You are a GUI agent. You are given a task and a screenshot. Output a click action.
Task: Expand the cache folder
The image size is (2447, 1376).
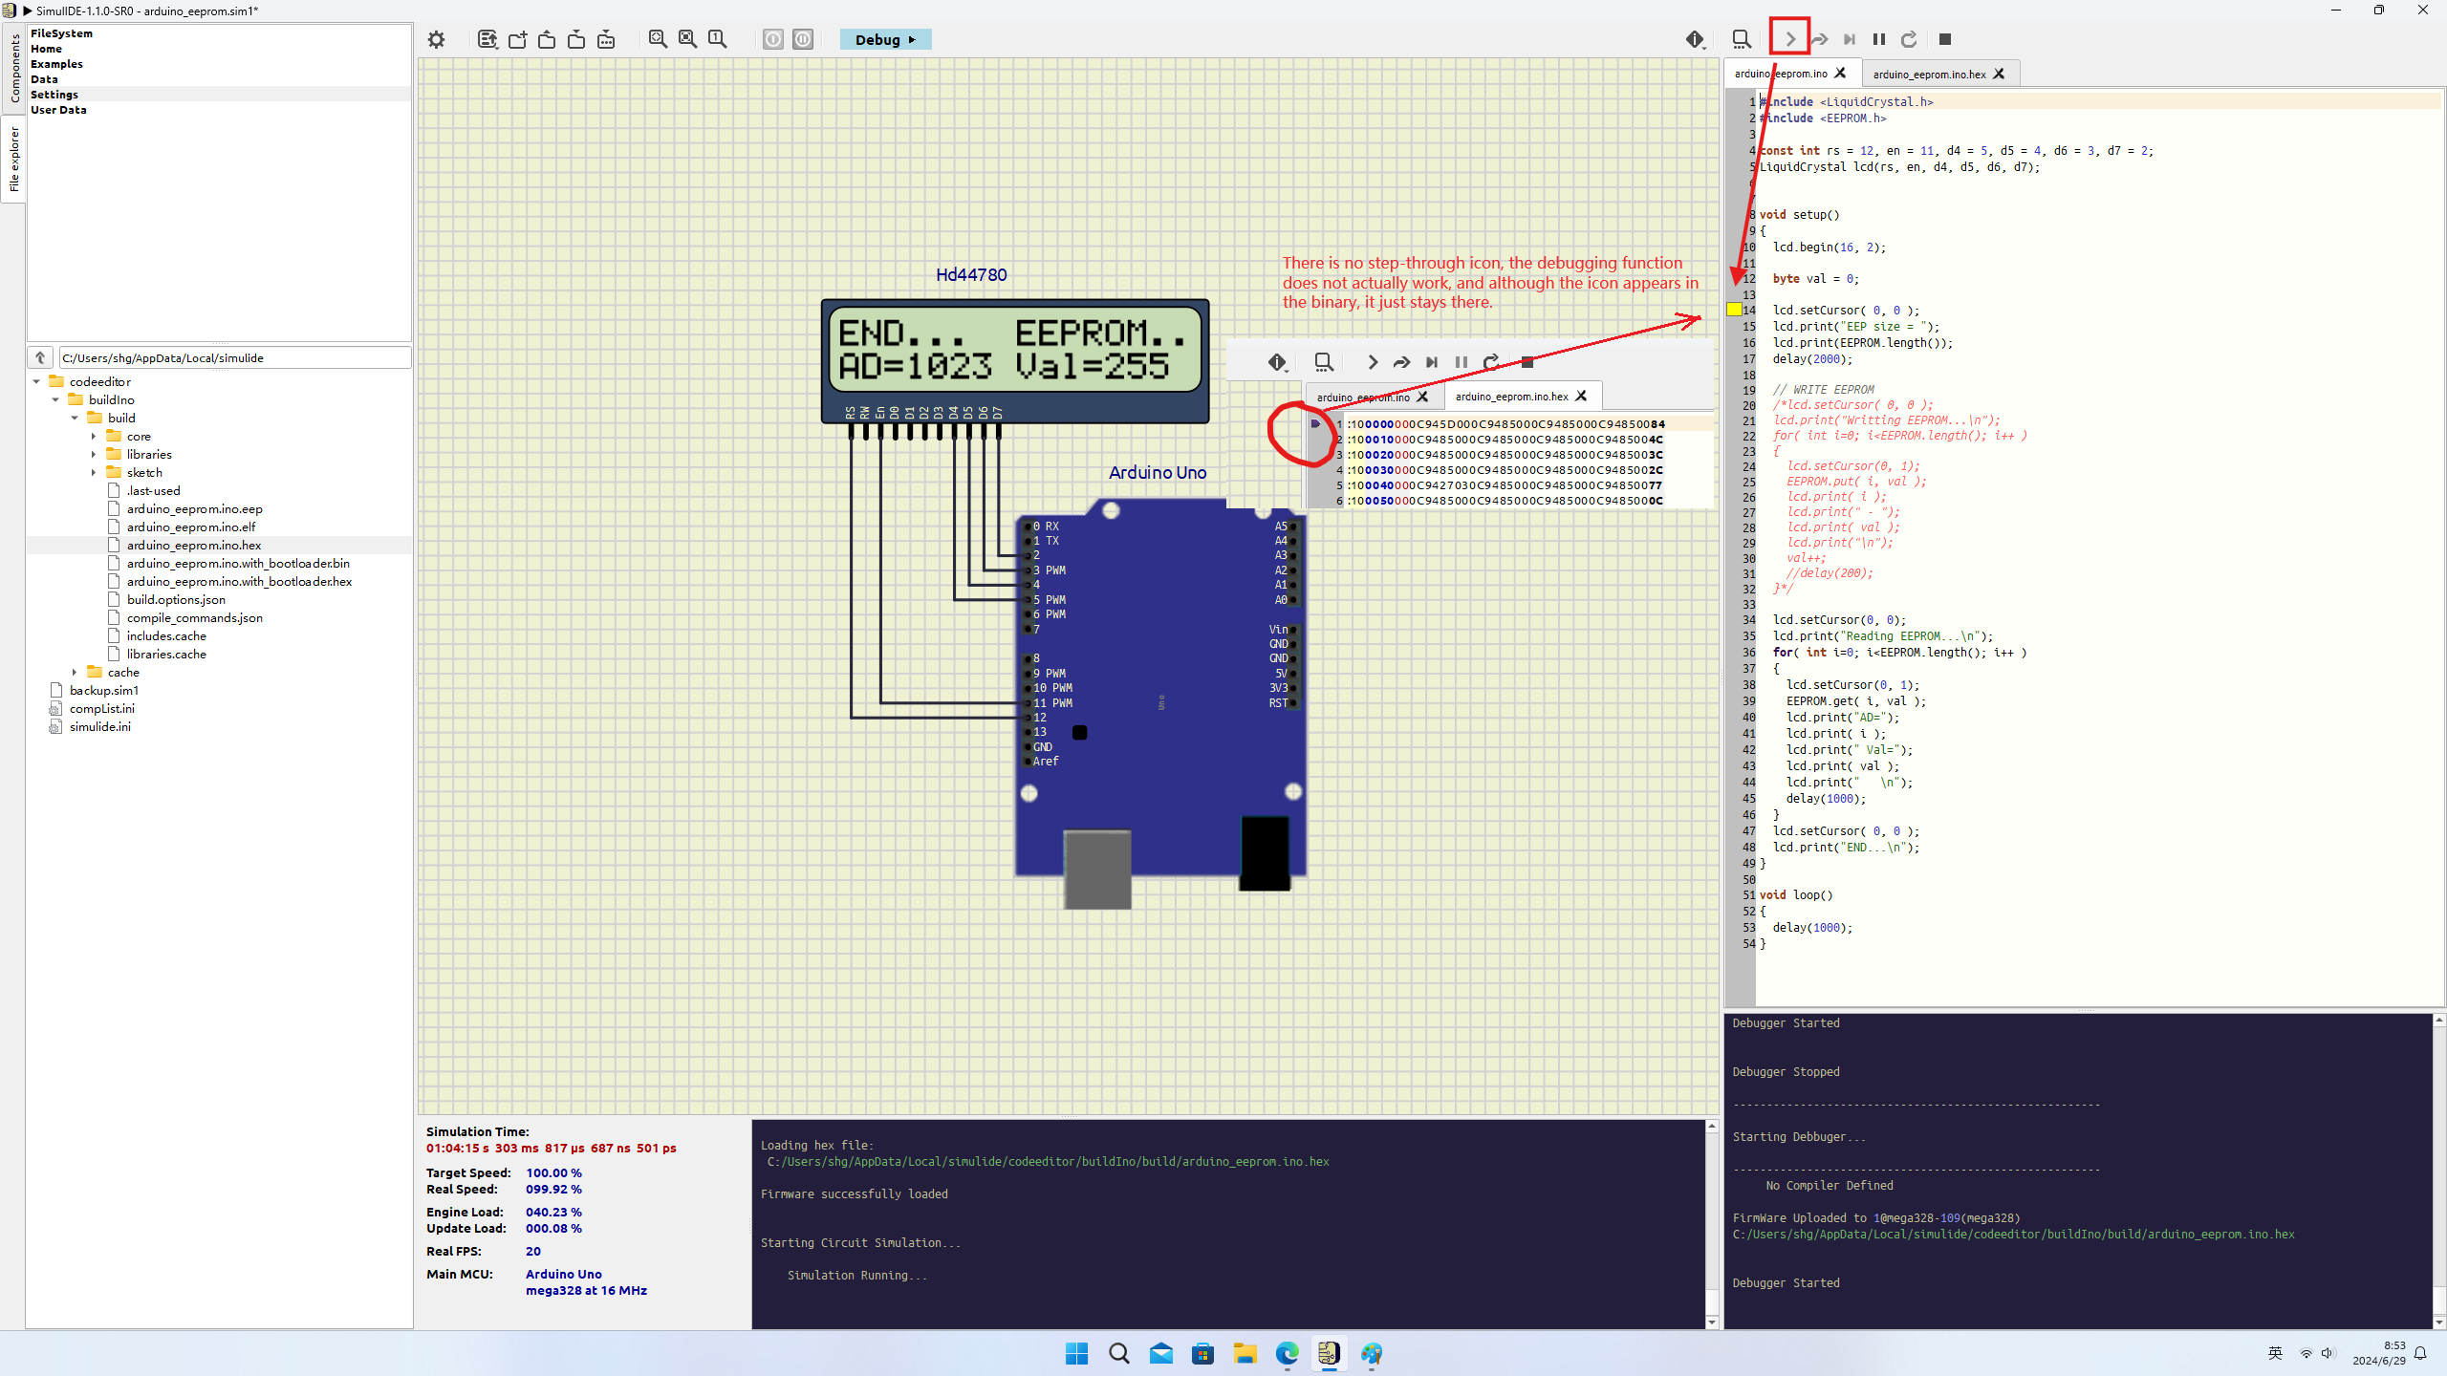point(75,672)
